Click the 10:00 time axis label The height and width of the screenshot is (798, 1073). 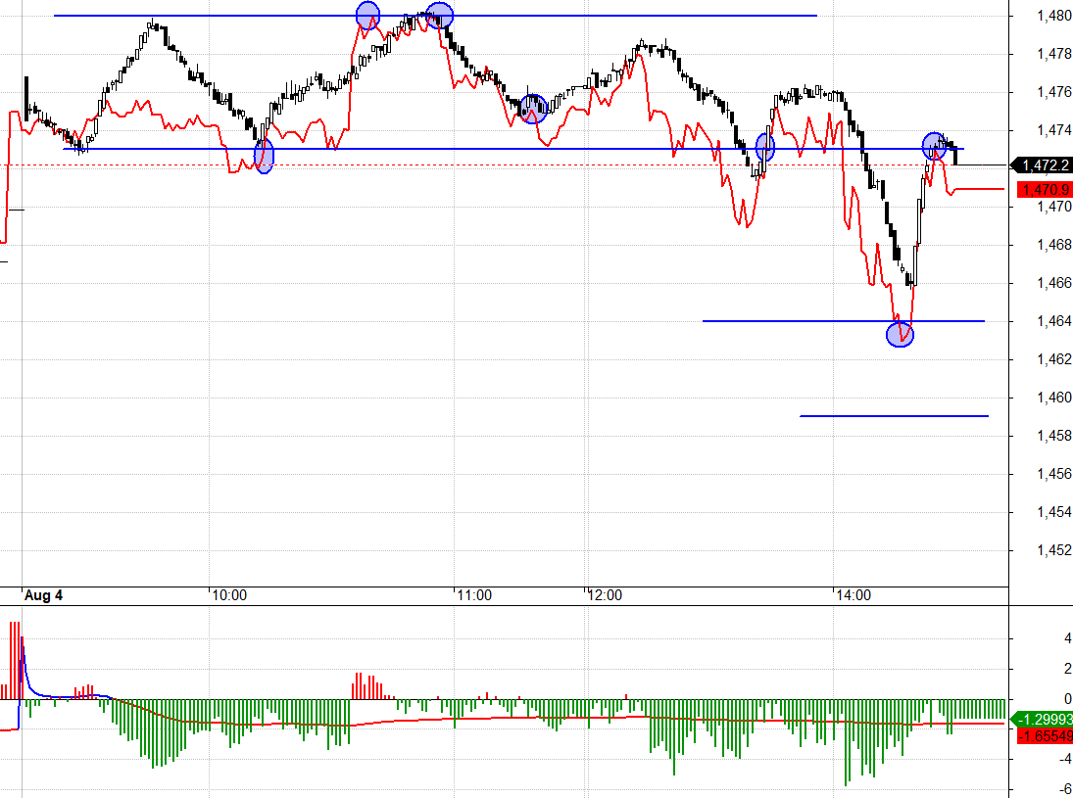coord(227,595)
